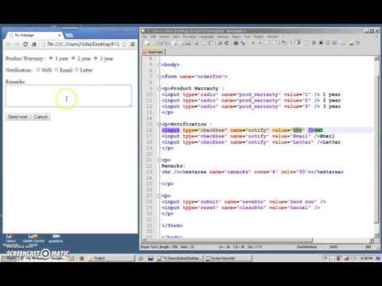Open the Chrome menu hamburger icon
382x286 pixels.
[x=133, y=44]
